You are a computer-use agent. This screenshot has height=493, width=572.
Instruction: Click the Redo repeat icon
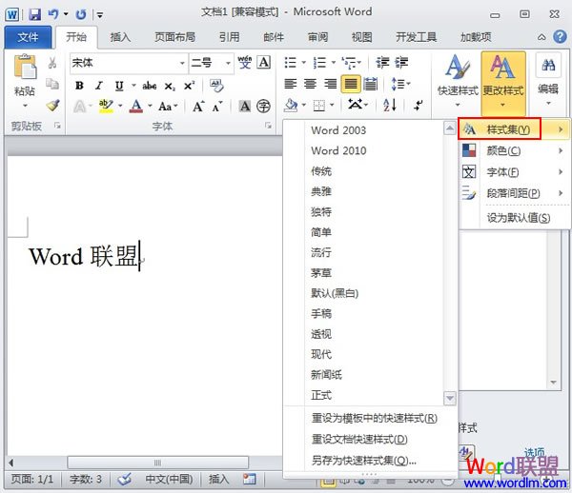(81, 14)
